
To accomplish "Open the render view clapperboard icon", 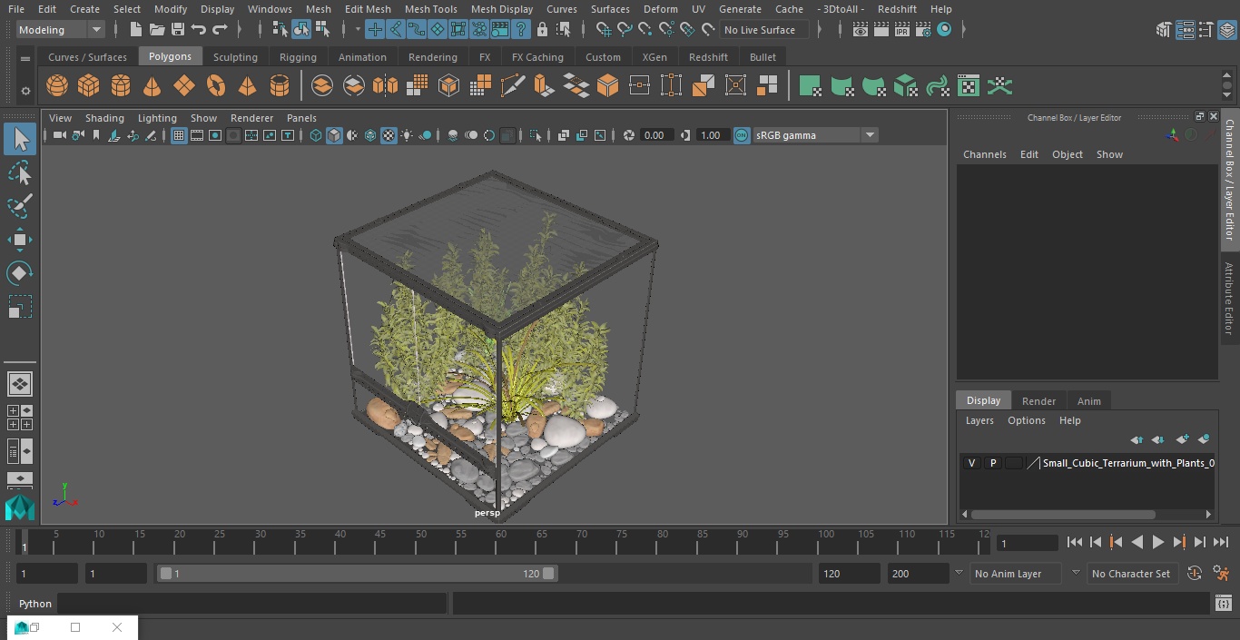I will click(x=861, y=30).
